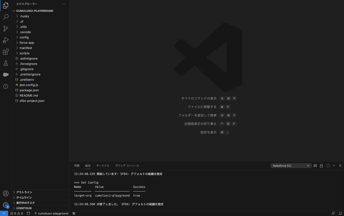Click the 設定を表示 shortcut hint

(209, 133)
